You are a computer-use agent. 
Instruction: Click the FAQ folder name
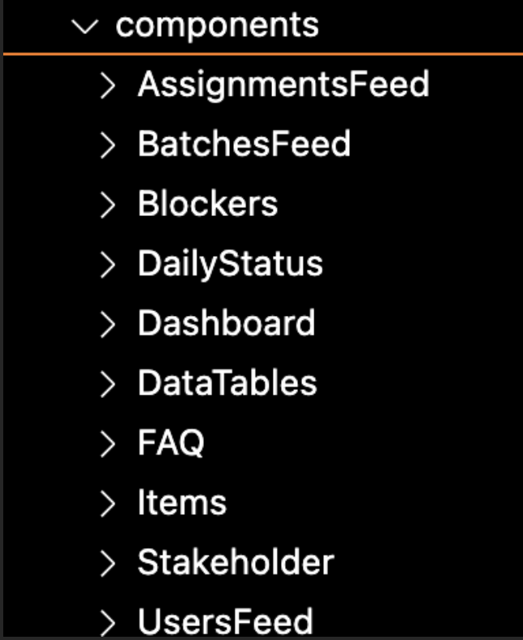click(x=171, y=443)
